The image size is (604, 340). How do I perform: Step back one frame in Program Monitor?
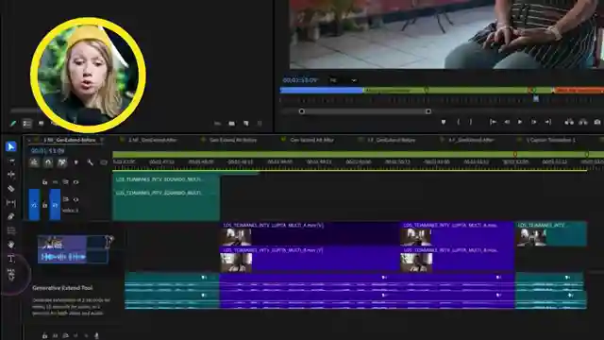click(x=507, y=122)
